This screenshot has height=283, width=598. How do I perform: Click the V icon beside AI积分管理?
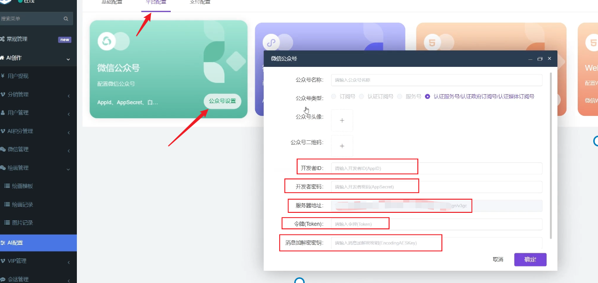3,131
